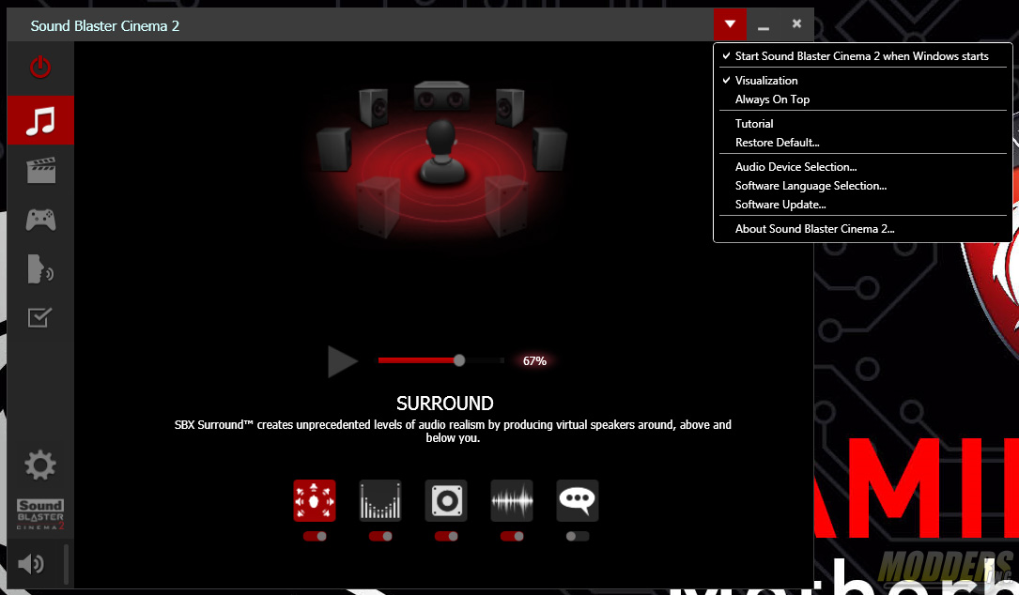Screen dimensions: 1019x595
Task: Select the Voice profile icon
Action: pos(40,269)
